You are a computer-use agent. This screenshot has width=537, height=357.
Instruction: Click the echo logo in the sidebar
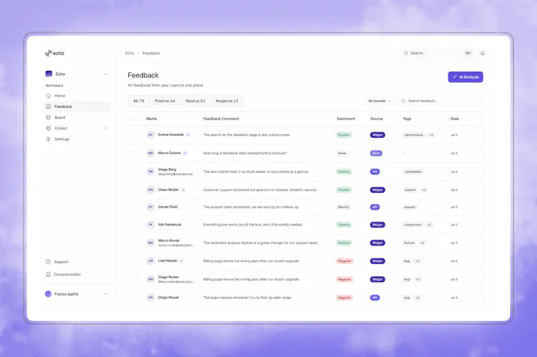(55, 53)
